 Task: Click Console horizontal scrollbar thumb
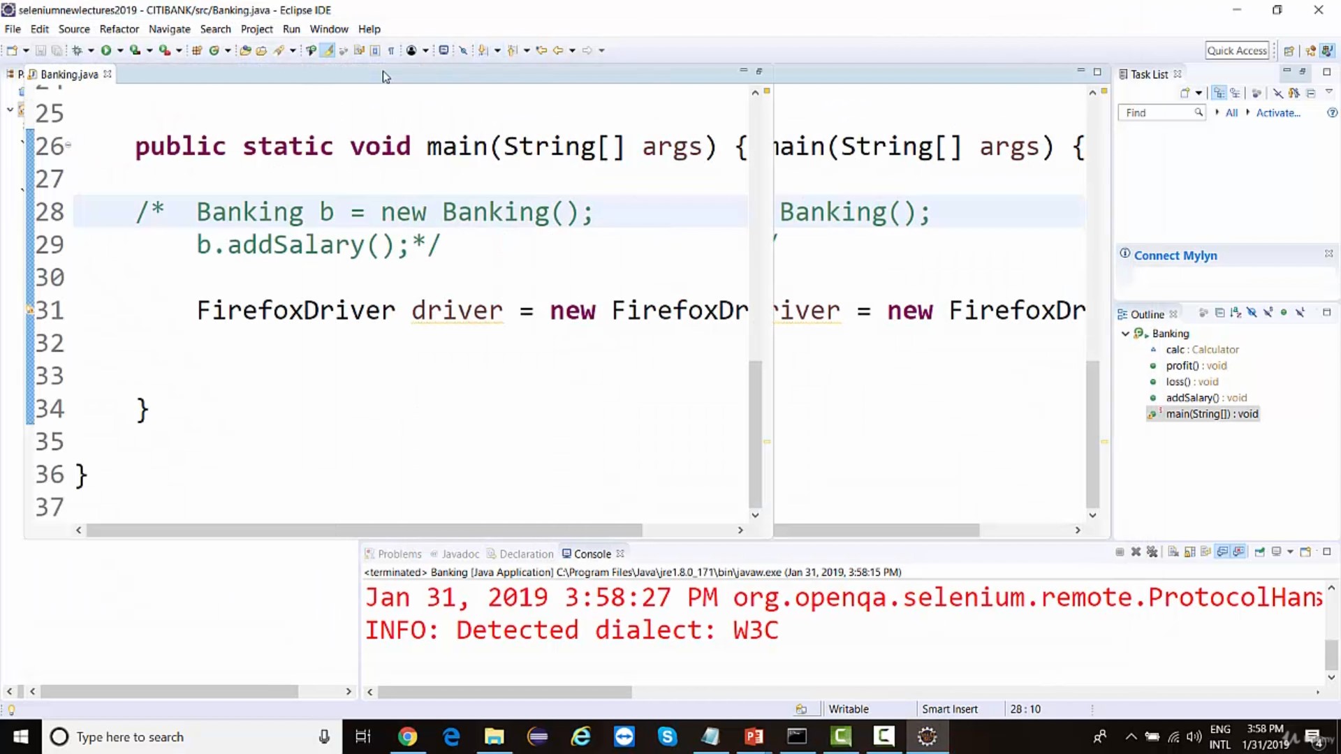click(x=505, y=692)
